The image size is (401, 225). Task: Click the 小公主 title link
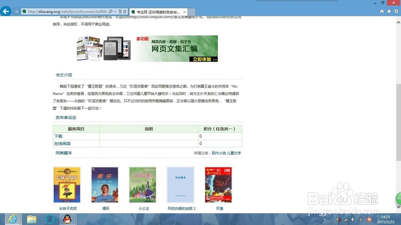(144, 209)
